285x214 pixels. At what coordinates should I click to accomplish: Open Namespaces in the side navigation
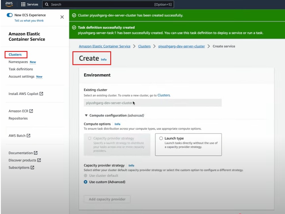click(18, 62)
